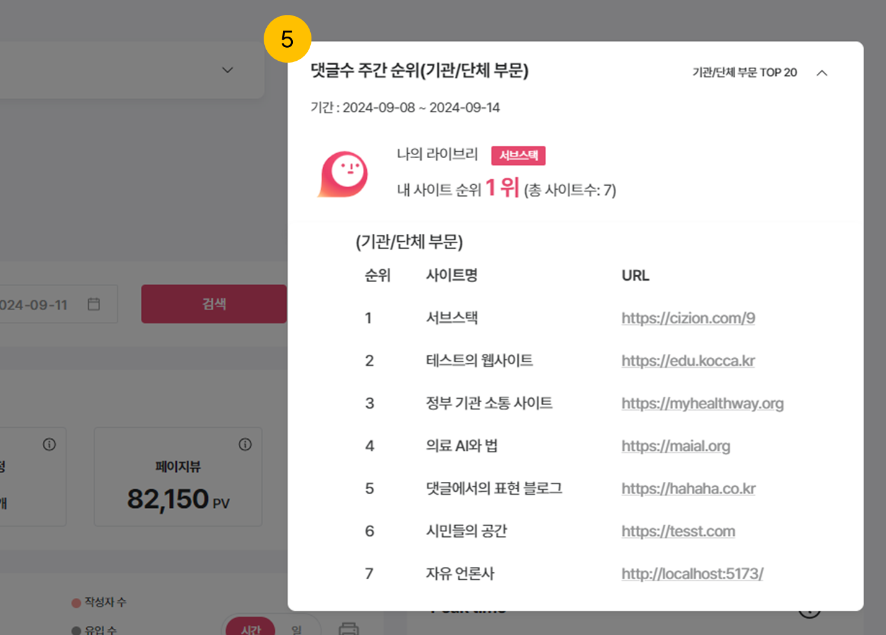886x635 pixels.
Task: Click the yellow number 5 badge
Action: tap(287, 39)
